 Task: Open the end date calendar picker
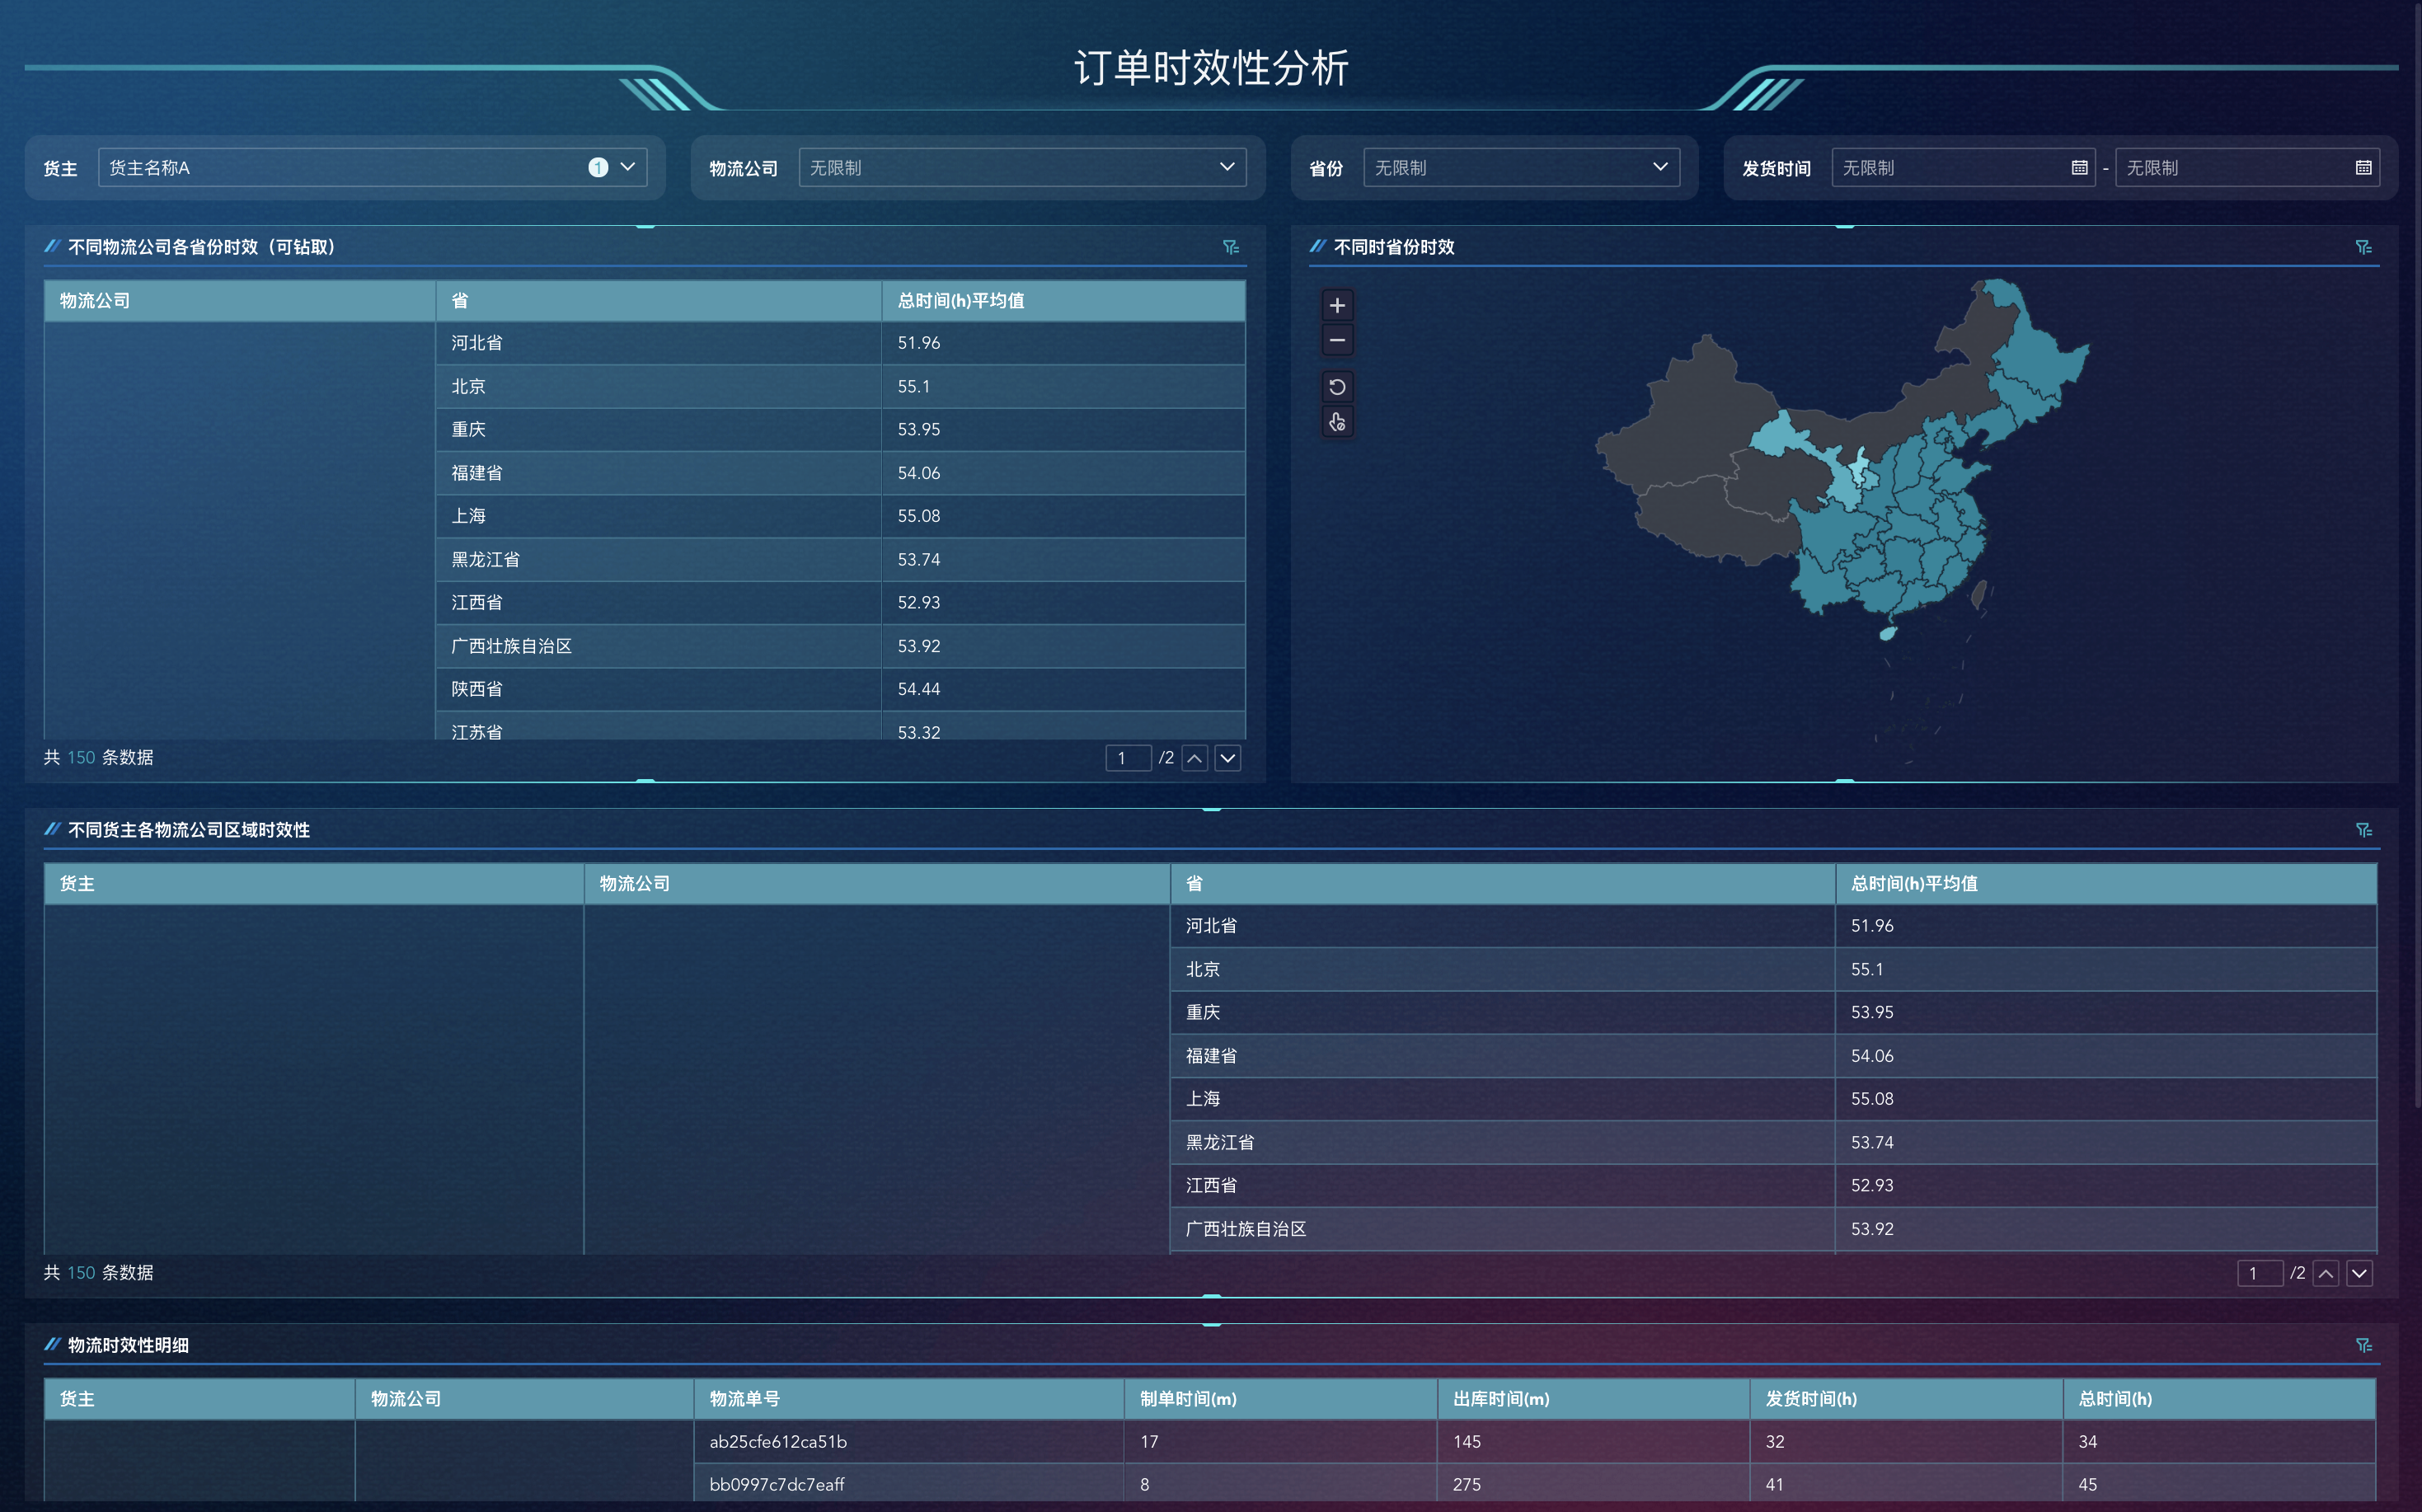click(2363, 168)
